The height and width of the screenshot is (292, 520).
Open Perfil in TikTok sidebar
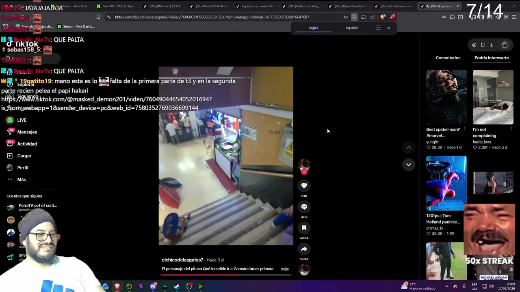point(22,167)
